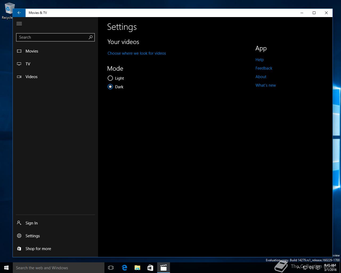
Task: Click the App heading
Action: 261,48
